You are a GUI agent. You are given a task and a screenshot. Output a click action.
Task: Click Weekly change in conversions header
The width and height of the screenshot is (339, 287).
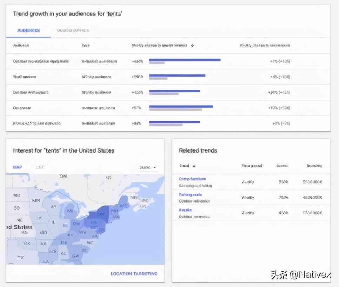[265, 45]
